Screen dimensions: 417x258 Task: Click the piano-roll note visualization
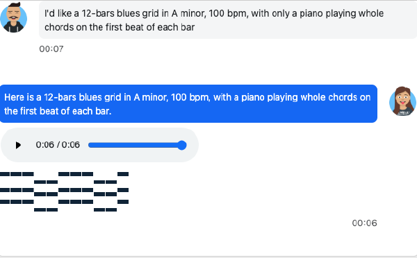click(65, 191)
